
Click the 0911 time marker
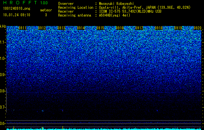coord(22,28)
